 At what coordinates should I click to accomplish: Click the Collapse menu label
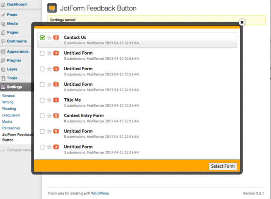point(19,150)
